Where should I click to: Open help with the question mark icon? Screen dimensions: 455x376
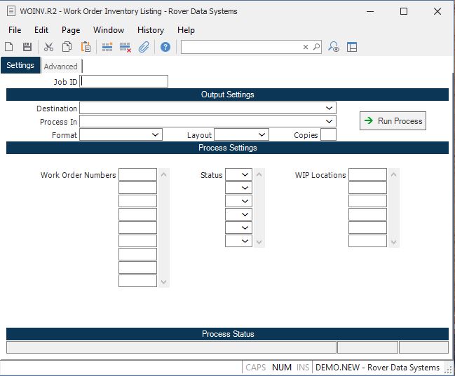[165, 47]
